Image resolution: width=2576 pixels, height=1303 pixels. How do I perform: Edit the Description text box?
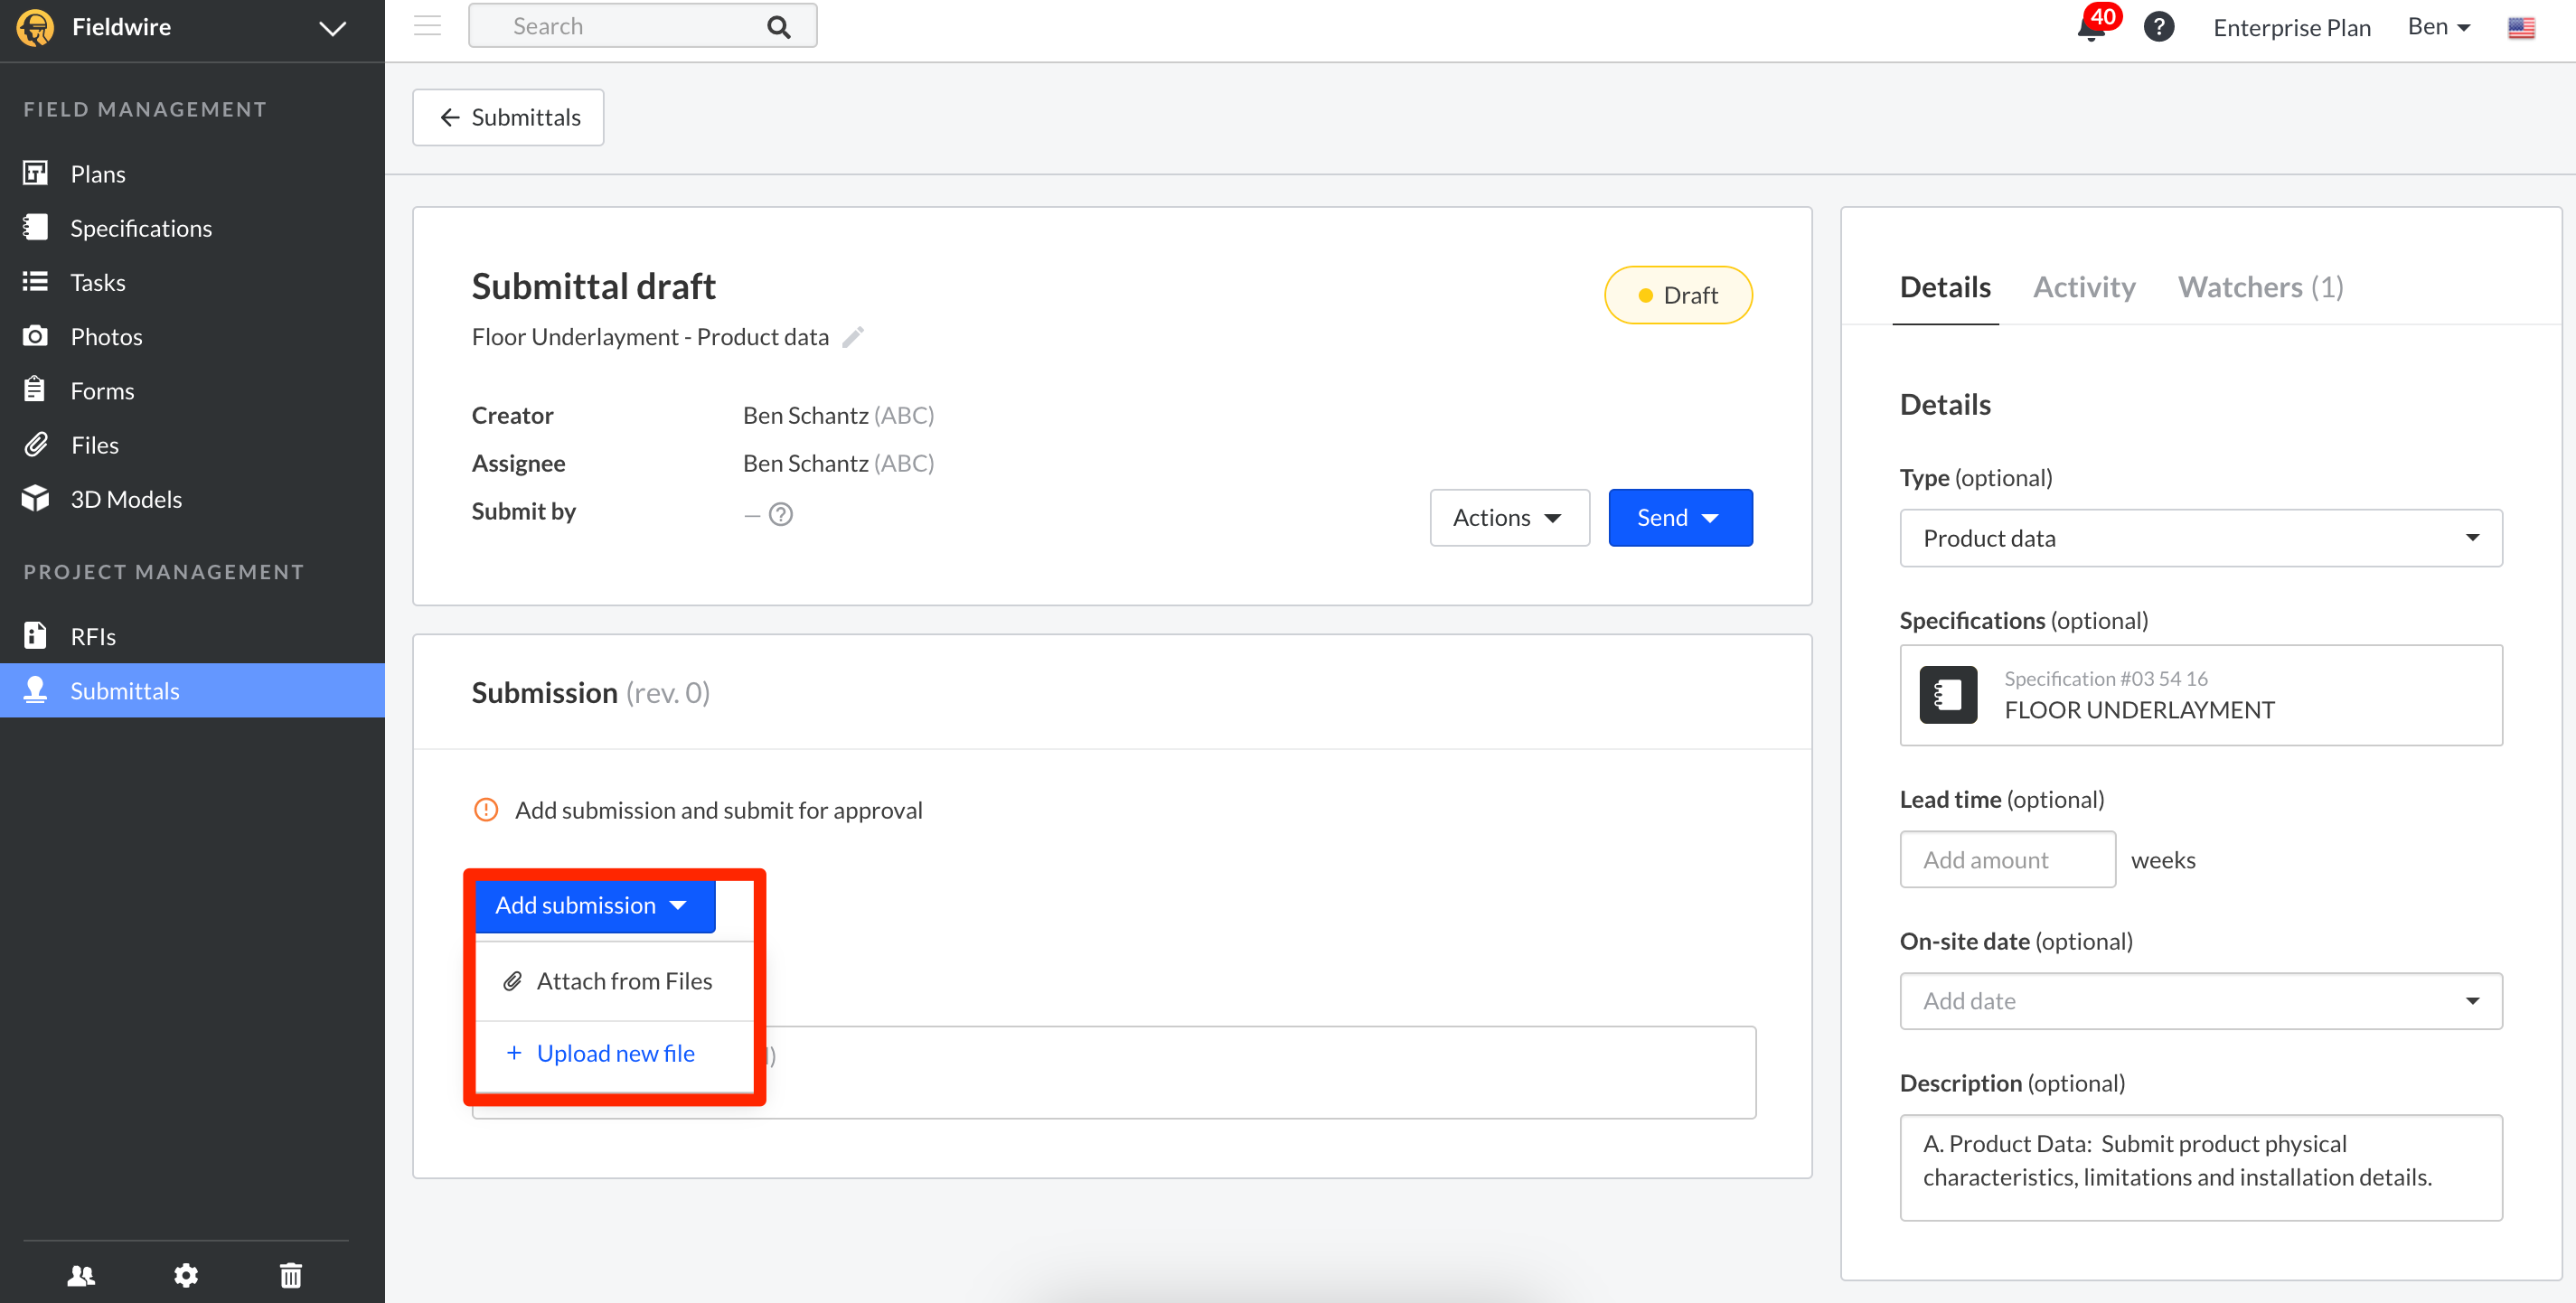point(2201,1168)
